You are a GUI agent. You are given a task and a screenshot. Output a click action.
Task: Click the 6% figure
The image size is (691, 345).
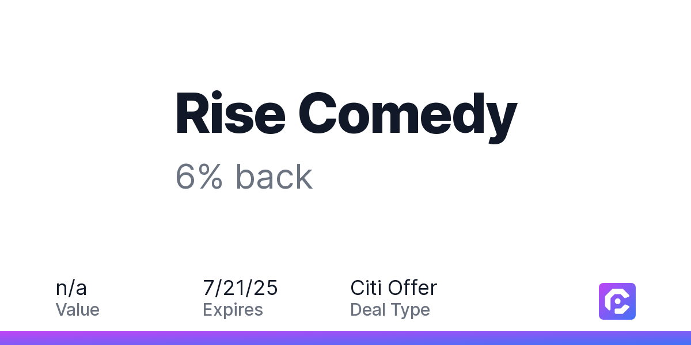tap(199, 177)
